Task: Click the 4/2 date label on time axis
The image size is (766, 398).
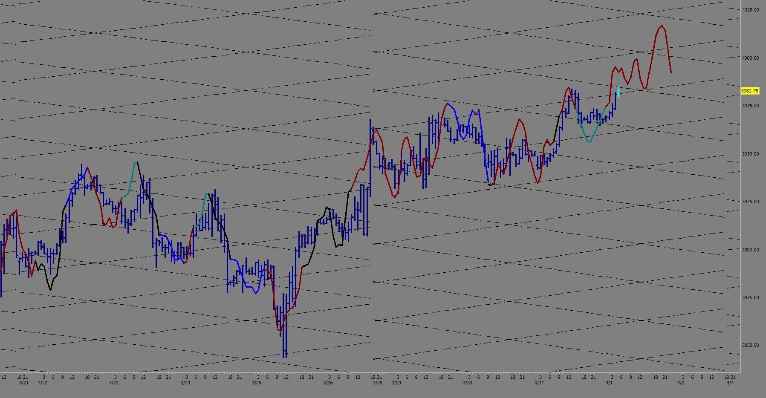Action: coord(681,383)
